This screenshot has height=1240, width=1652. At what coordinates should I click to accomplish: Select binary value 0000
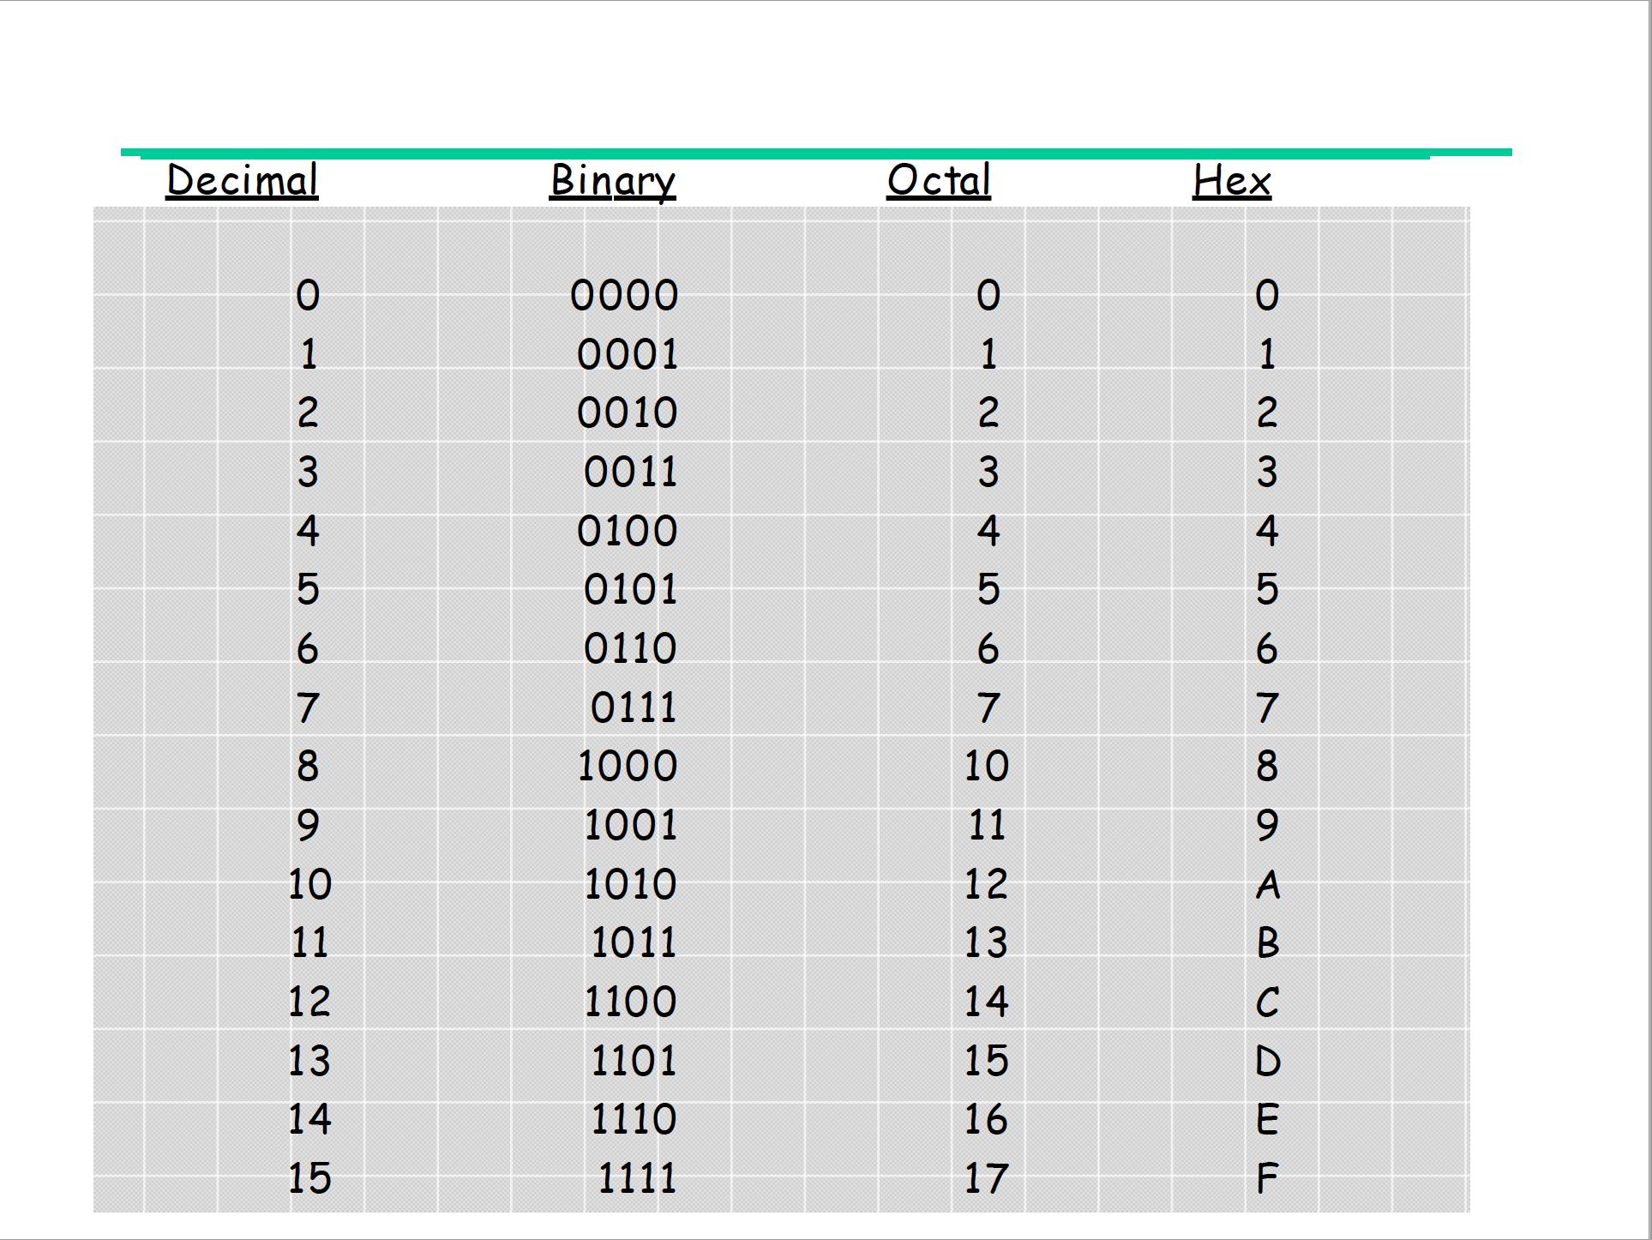624,296
